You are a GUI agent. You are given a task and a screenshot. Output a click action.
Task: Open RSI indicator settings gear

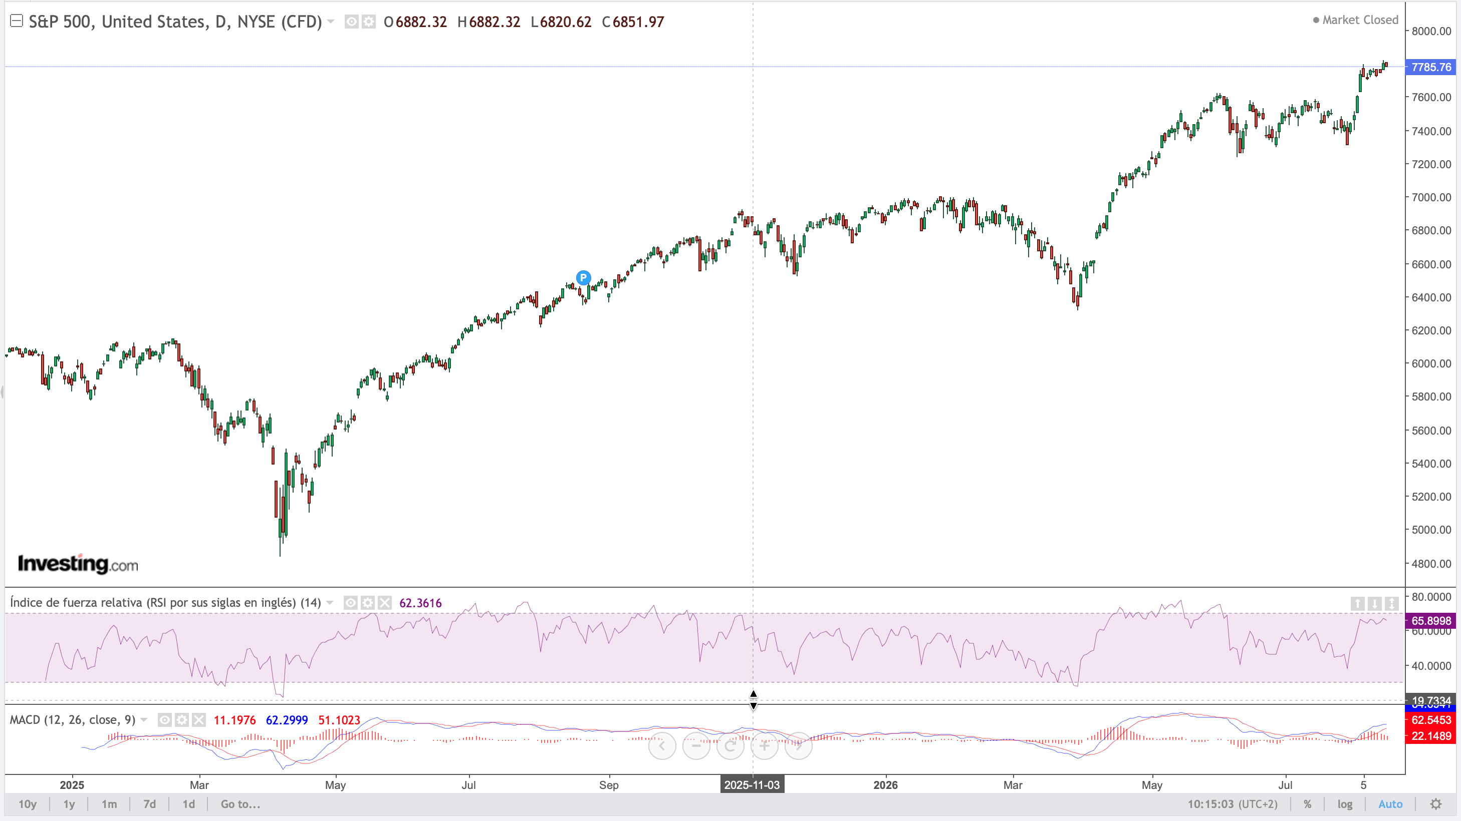(368, 603)
